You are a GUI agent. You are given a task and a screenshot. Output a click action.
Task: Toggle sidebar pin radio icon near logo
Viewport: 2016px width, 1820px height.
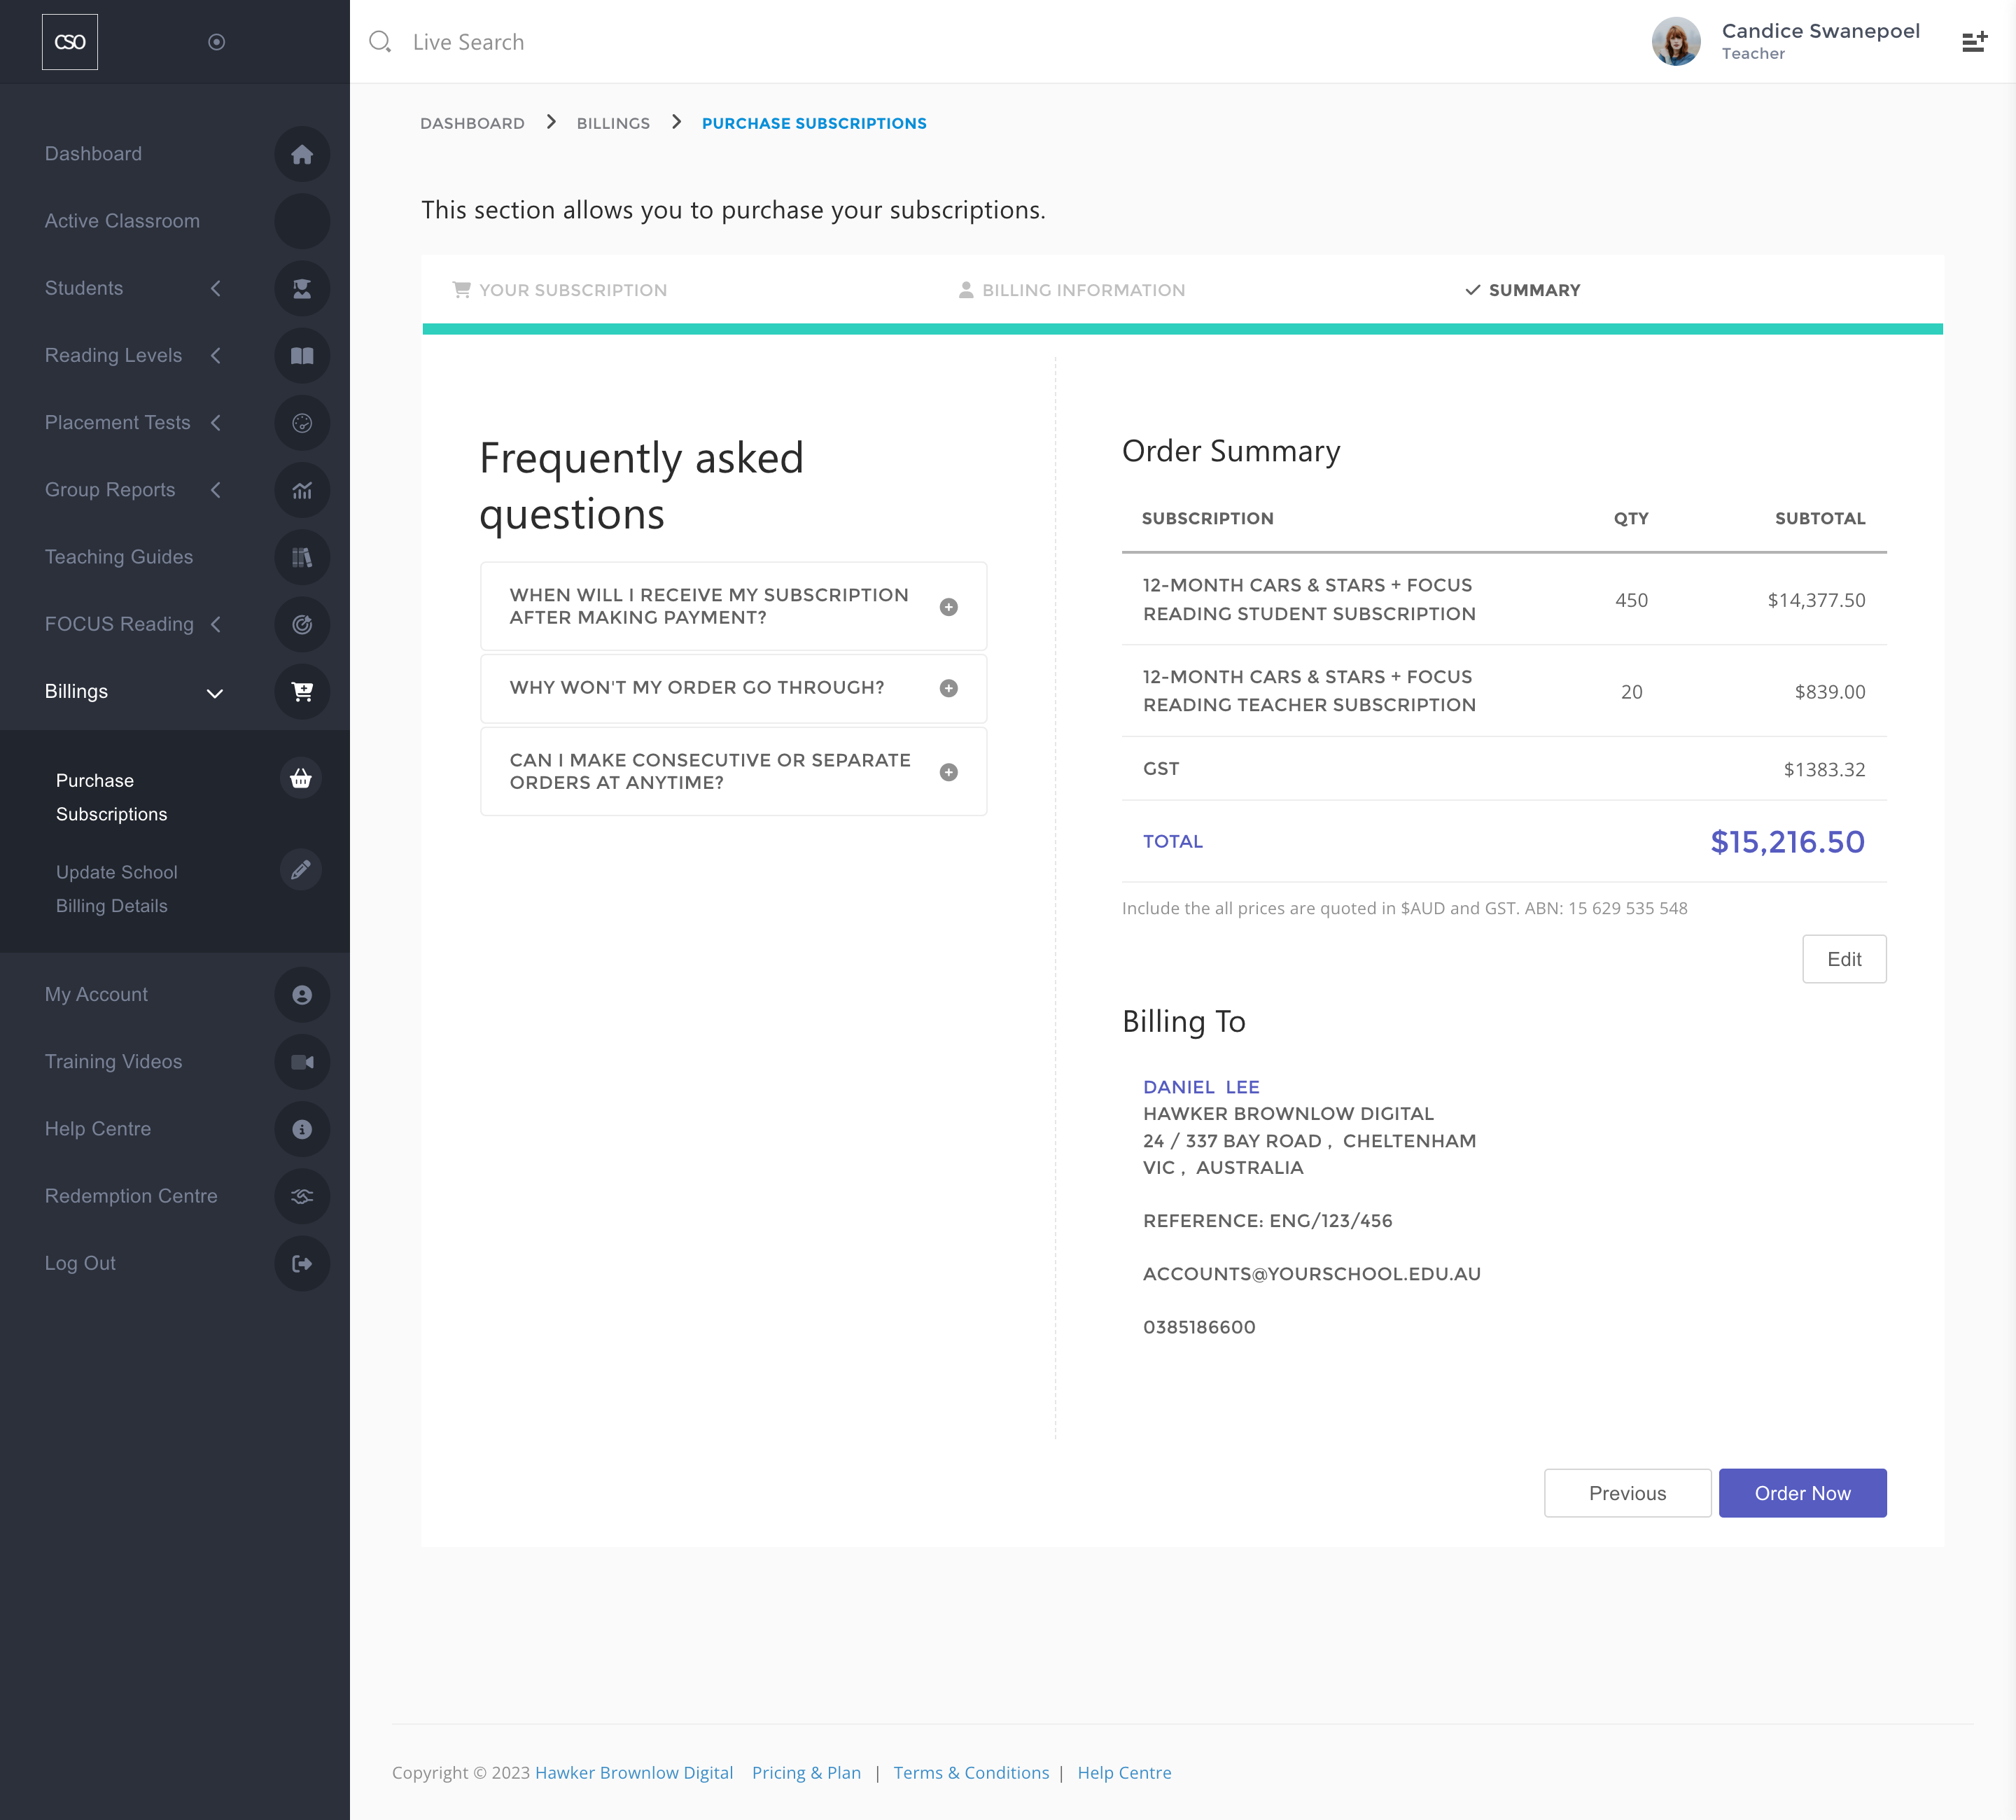216,42
